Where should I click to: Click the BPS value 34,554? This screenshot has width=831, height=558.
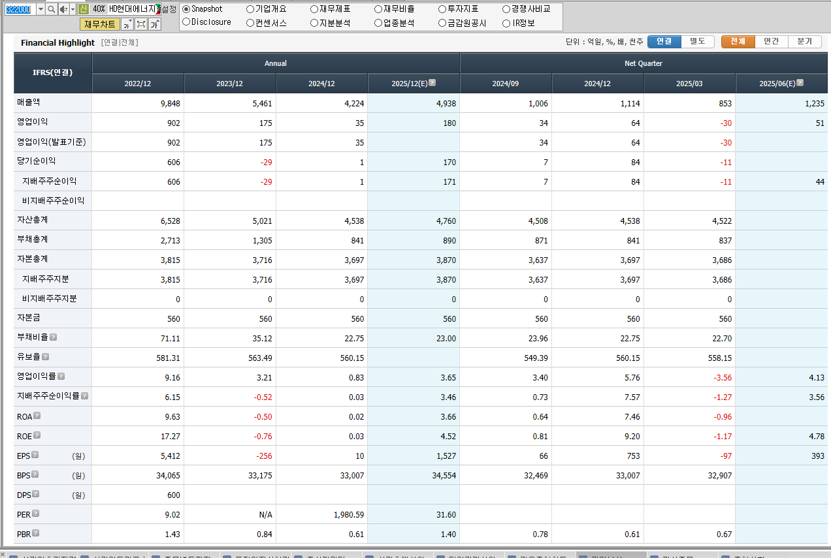pos(444,475)
